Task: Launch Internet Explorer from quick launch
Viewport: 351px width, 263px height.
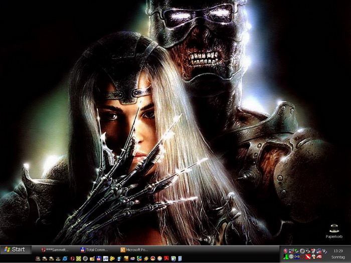Action: (x=65, y=259)
